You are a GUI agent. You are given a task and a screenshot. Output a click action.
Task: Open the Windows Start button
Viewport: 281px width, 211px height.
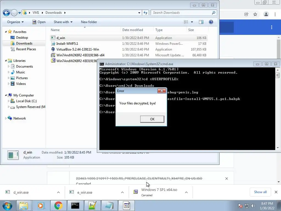click(x=7, y=206)
